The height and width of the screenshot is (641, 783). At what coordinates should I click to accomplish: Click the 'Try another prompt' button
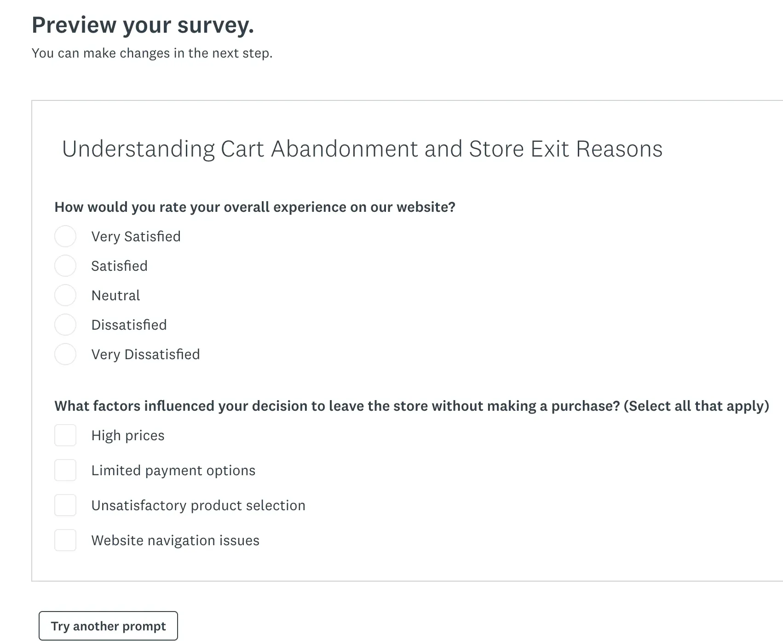108,626
